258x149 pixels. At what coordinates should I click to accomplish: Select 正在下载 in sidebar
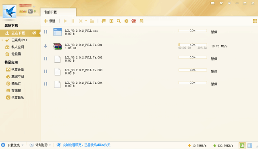pyautogui.click(x=20, y=33)
